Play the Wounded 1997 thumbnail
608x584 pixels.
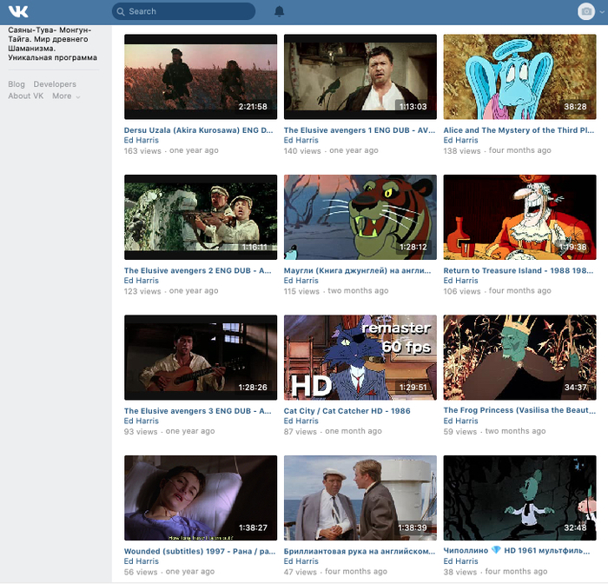click(201, 498)
